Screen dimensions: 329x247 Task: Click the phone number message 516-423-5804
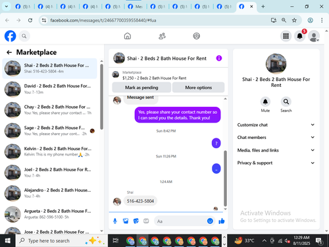coord(140,201)
